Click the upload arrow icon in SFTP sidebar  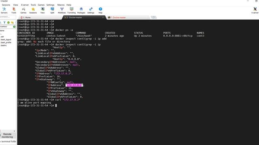[4, 23]
